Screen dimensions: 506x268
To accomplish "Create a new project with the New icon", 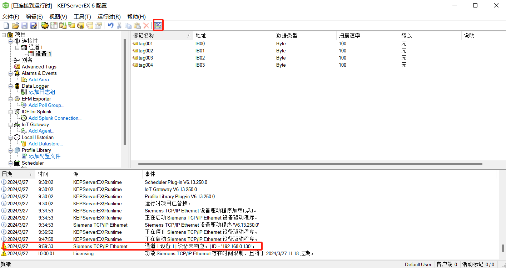I will click(x=6, y=26).
